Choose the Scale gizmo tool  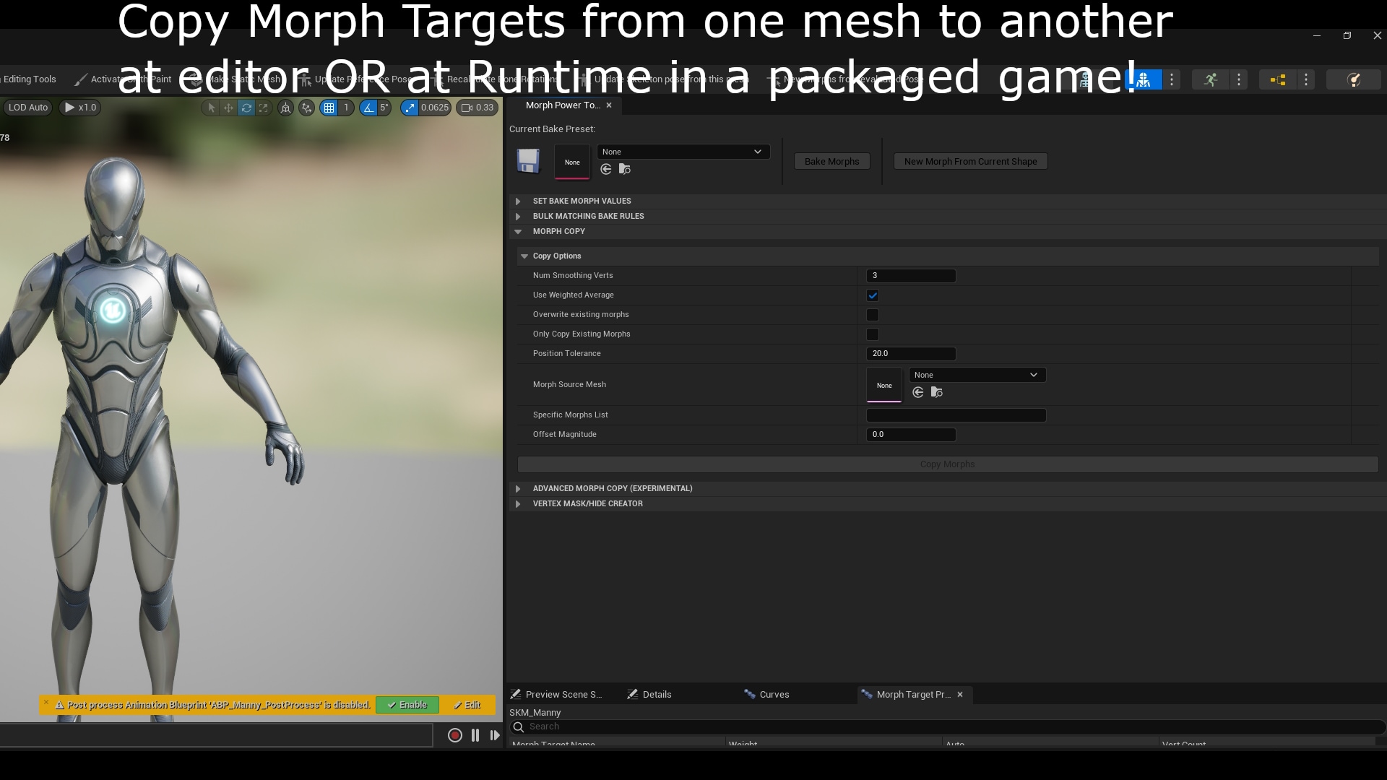pyautogui.click(x=264, y=108)
